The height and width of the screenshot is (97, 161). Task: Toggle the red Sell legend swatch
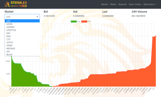84,21
